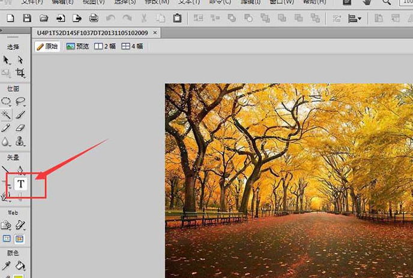Choose the Crop tool

point(20,73)
